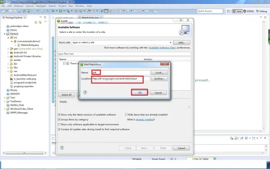Maximize the editor area view
This screenshot has width=270, height=169.
(x=265, y=17)
